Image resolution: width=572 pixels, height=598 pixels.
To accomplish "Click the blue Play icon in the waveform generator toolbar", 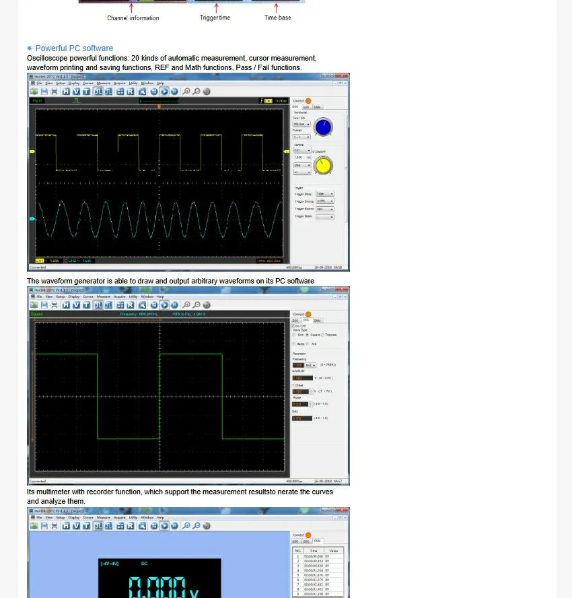I will tap(164, 305).
